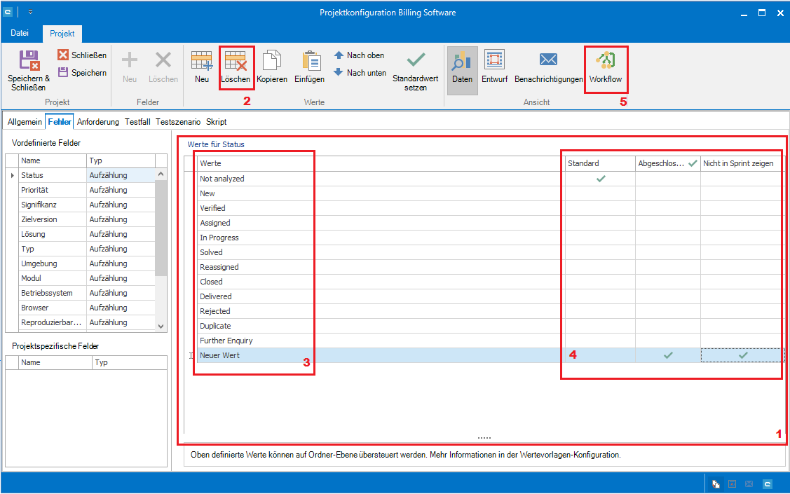The height and width of the screenshot is (494, 790).
Task: Open the Datei menu tab
Action: point(20,33)
